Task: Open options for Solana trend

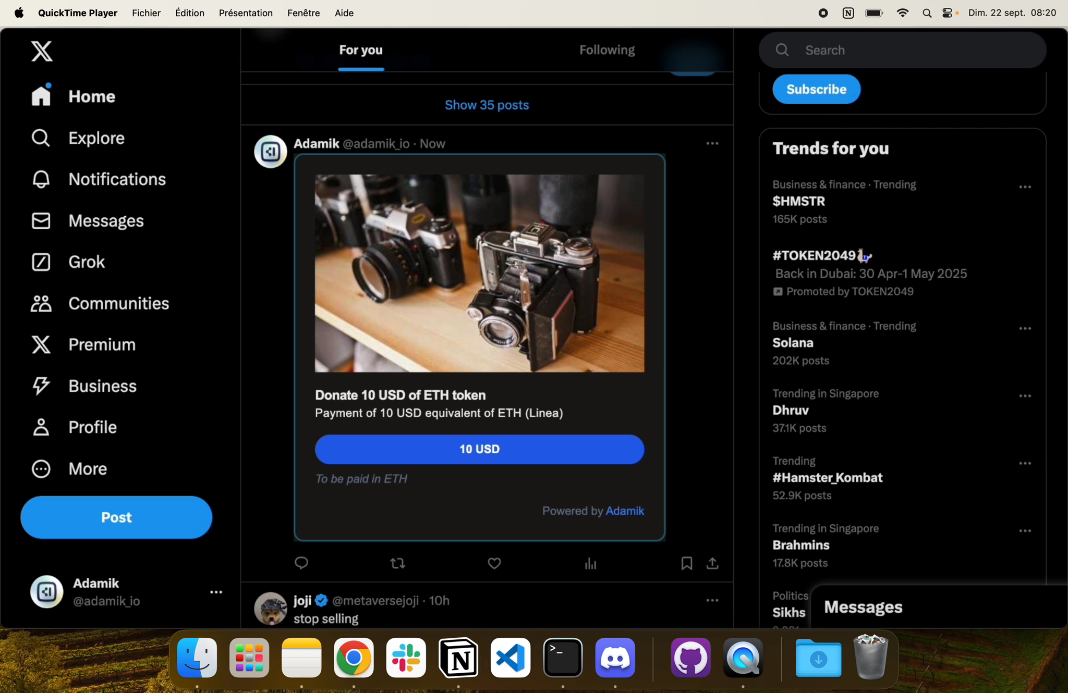Action: click(1025, 328)
